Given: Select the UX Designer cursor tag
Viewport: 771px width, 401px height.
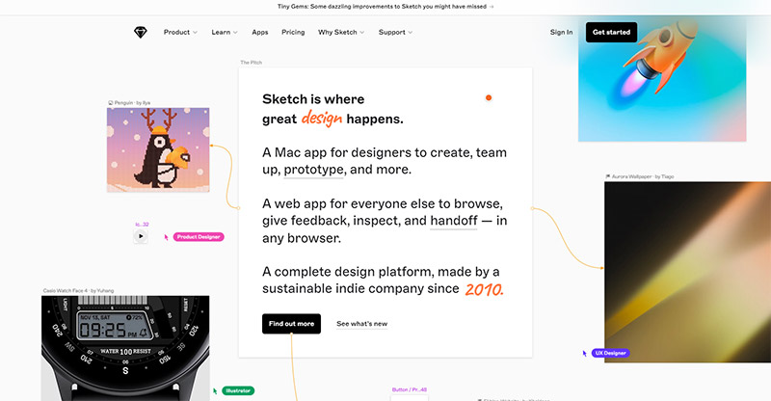Looking at the screenshot, I should click(x=610, y=353).
